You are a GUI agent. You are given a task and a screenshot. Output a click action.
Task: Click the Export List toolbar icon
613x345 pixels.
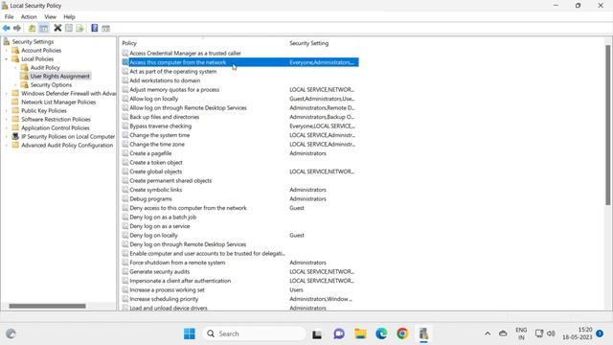(x=79, y=28)
